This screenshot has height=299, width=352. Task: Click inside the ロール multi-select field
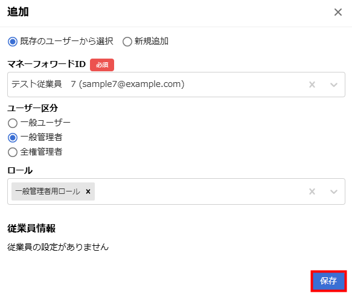[x=176, y=191]
